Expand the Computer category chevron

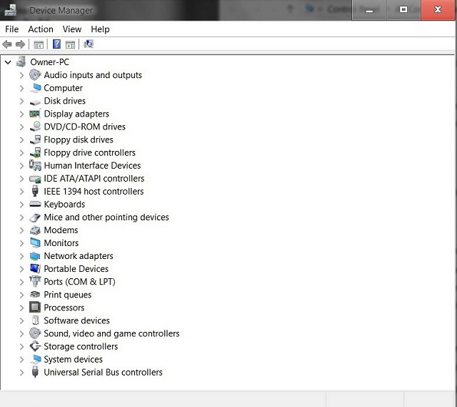21,88
